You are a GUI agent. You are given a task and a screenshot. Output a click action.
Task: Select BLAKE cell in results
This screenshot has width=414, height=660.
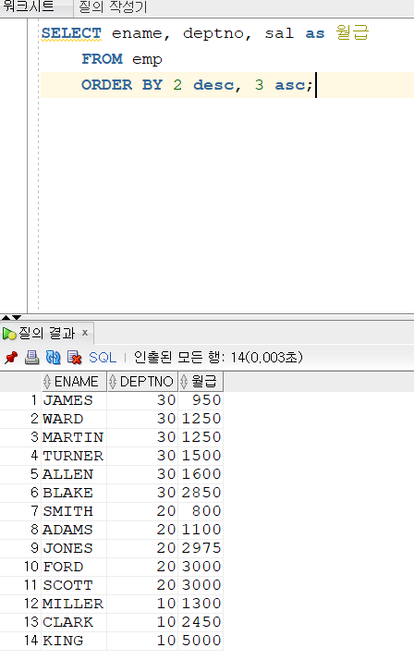point(74,493)
